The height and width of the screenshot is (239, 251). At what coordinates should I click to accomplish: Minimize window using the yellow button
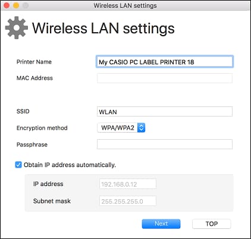[16, 5]
